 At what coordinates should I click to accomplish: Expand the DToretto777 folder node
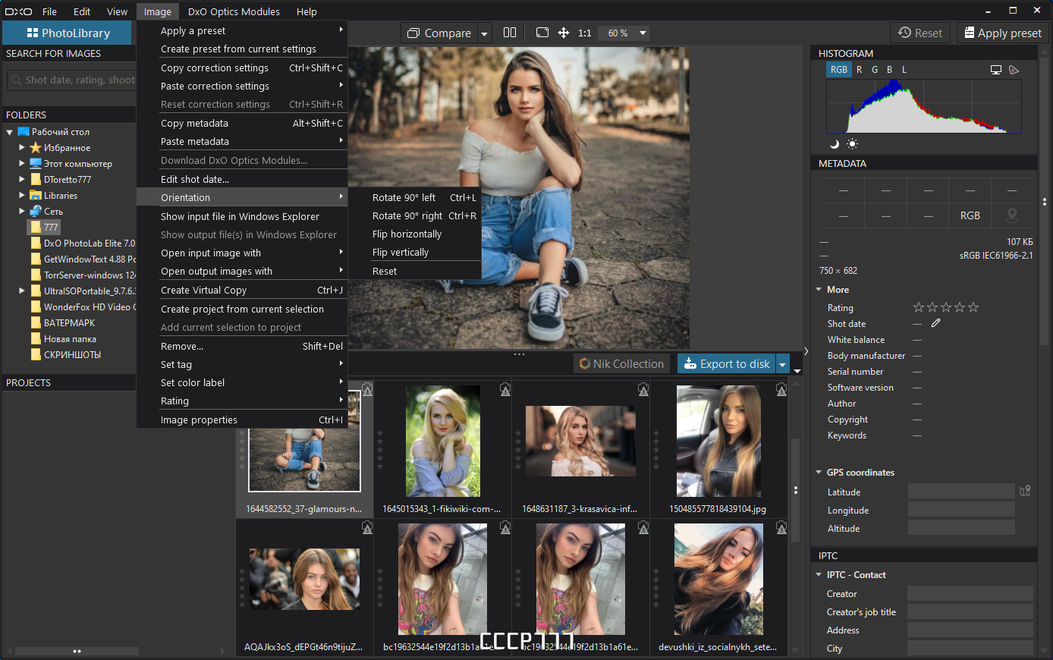coord(22,180)
